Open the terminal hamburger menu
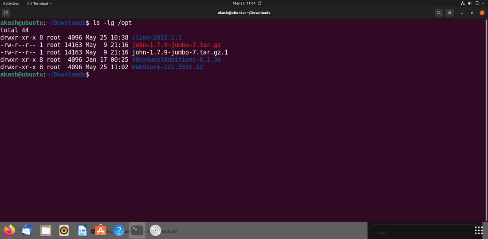The image size is (488, 239). [x=449, y=13]
